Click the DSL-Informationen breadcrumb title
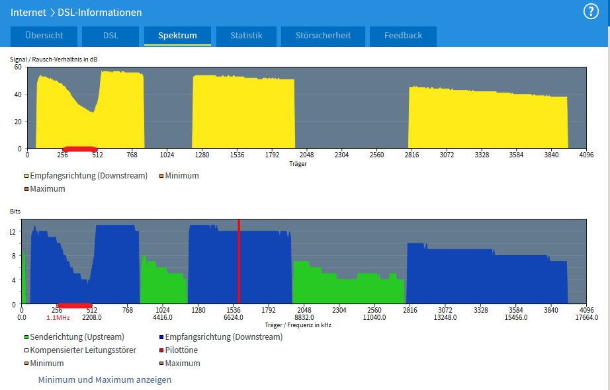This screenshot has height=390, width=610. [x=100, y=12]
